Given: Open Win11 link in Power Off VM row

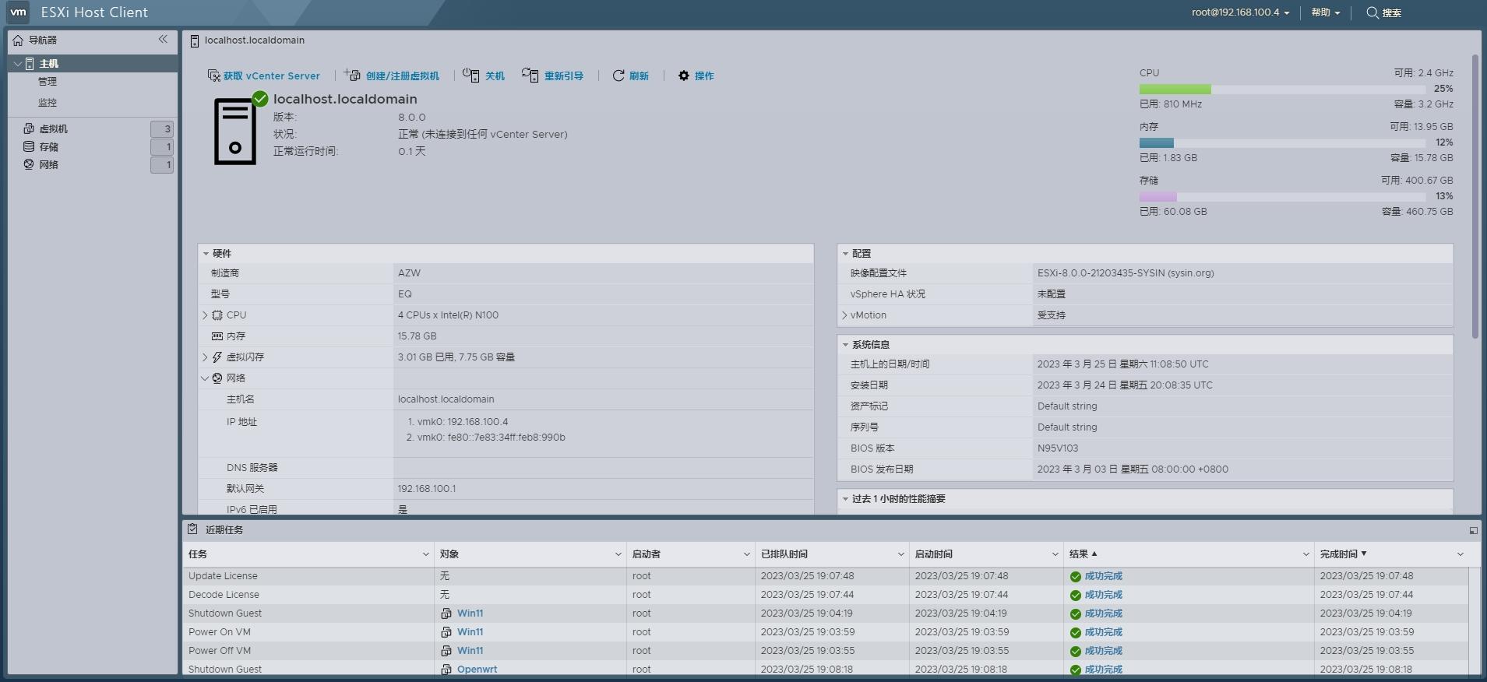Looking at the screenshot, I should click(x=470, y=651).
